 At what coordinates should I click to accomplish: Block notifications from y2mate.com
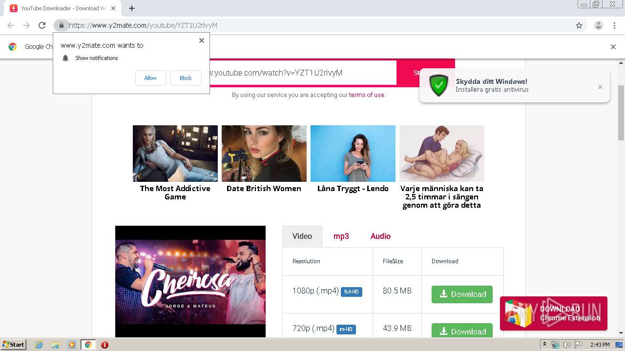coord(186,78)
